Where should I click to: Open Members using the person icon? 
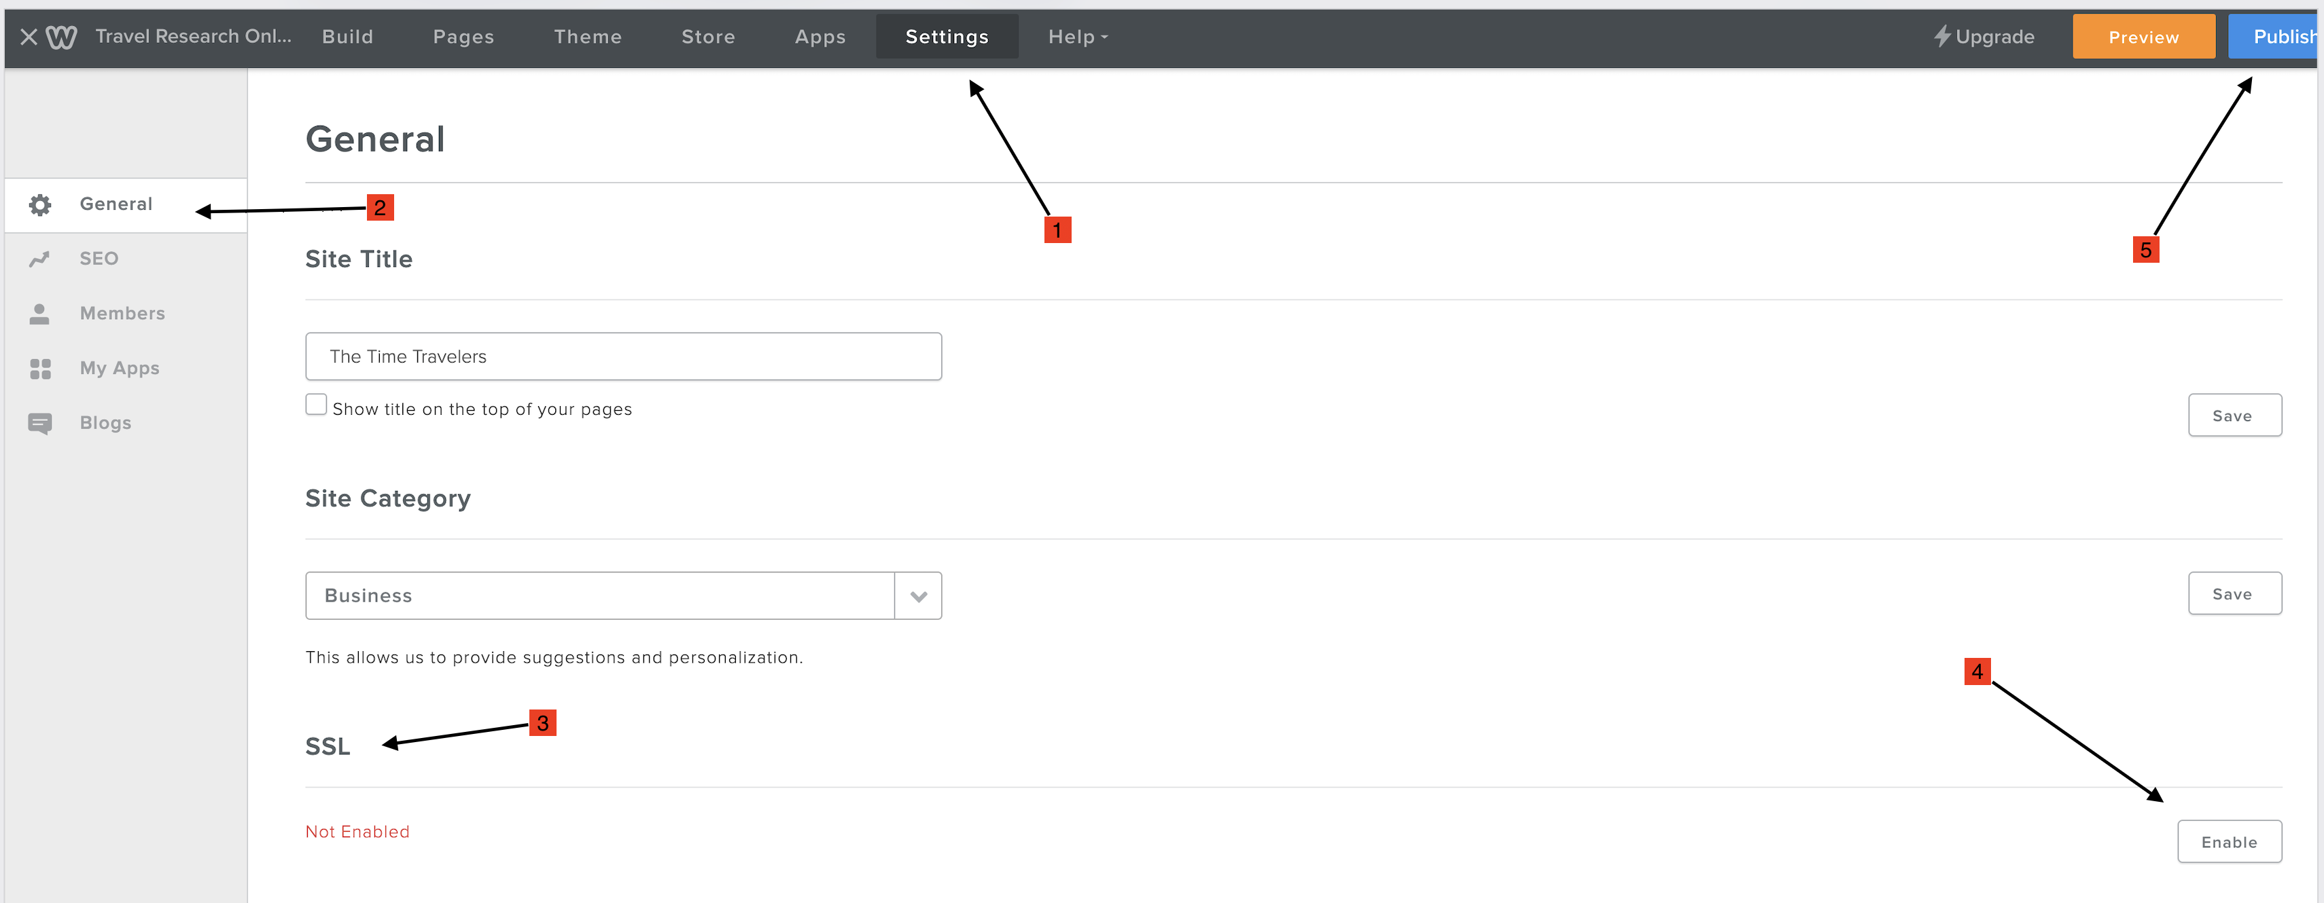point(41,313)
